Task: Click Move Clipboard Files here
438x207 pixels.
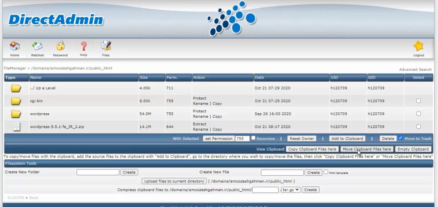Action: 367,149
